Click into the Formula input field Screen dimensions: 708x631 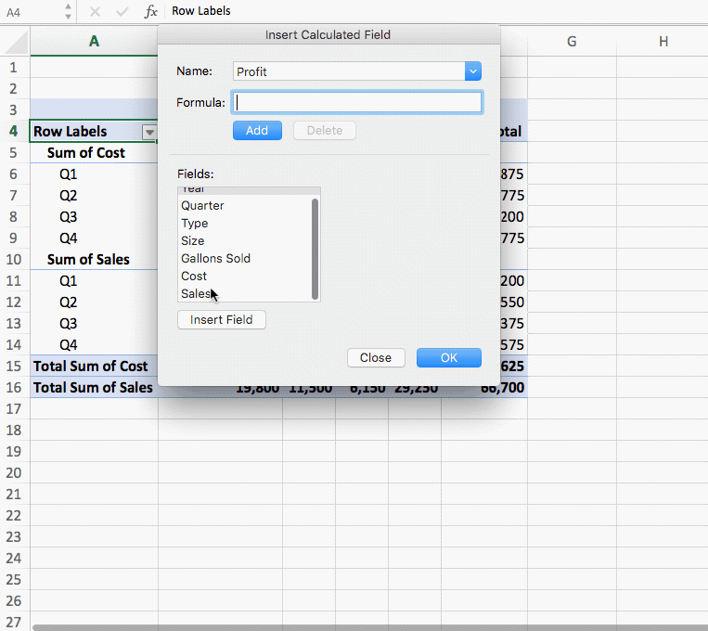357,102
